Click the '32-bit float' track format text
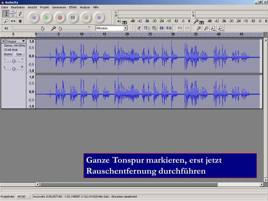Viewport: 268px width, 201px height. (11, 50)
